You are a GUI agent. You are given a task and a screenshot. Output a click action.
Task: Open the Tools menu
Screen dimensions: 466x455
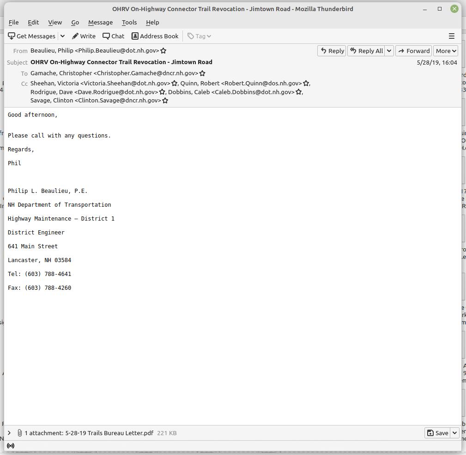point(129,22)
